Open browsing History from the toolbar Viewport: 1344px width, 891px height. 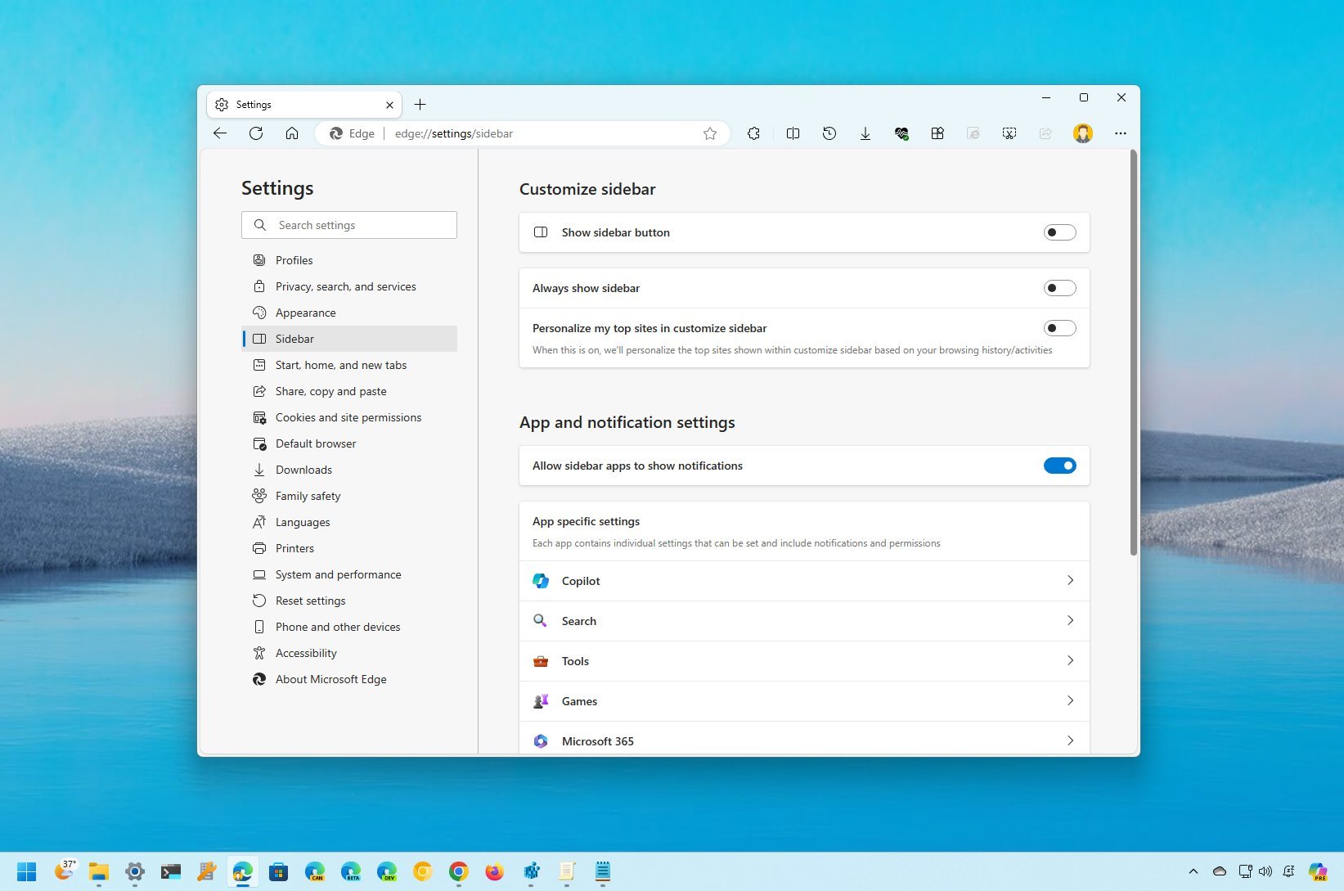(829, 133)
